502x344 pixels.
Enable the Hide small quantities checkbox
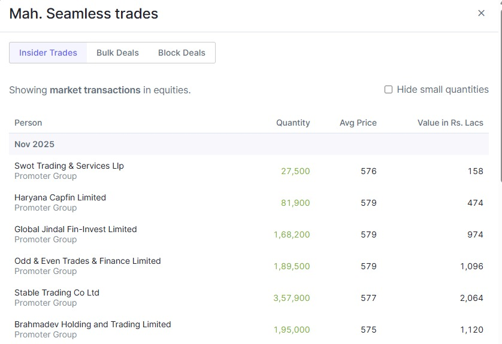(x=388, y=90)
